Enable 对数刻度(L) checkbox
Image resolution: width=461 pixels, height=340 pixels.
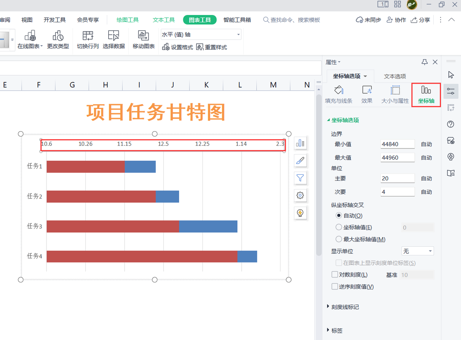click(x=335, y=275)
